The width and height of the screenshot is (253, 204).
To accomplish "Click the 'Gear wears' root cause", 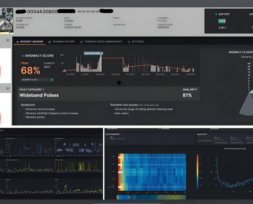I will (x=122, y=113).
